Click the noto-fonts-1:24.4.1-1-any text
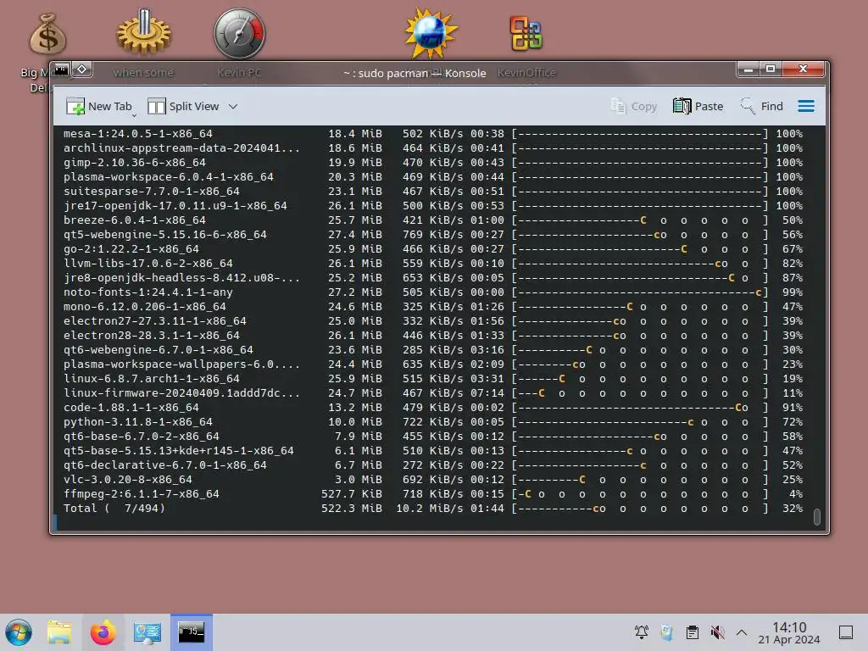The image size is (868, 651). 147,292
